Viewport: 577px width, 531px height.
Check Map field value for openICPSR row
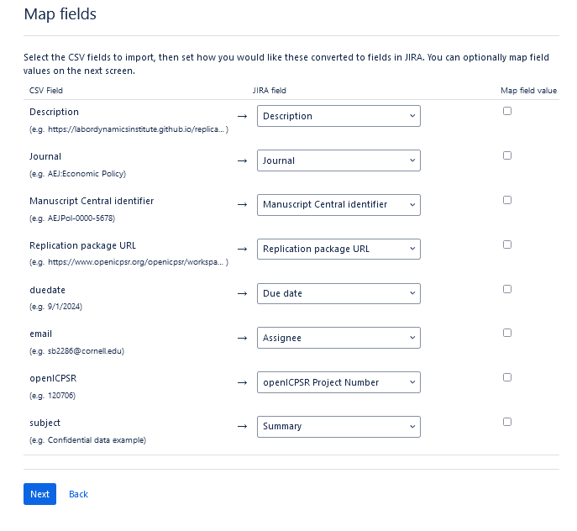pyautogui.click(x=507, y=377)
